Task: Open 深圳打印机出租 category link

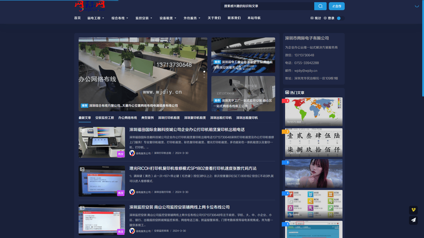Action: (163, 153)
